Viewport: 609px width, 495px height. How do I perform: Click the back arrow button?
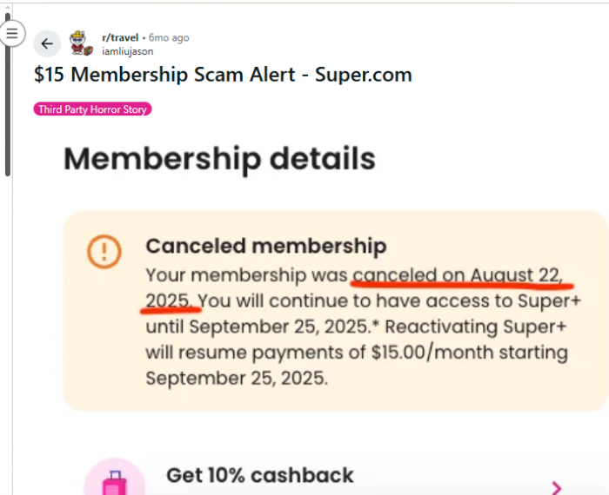[x=47, y=43]
